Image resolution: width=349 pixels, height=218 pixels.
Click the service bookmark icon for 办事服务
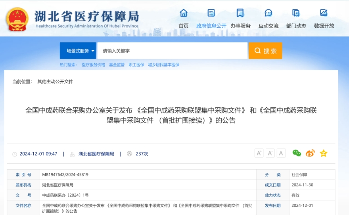coord(240,13)
